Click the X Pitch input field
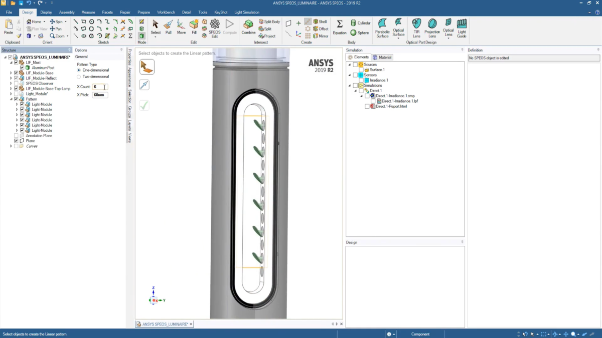Screen dimensions: 602x338 (x=100, y=95)
